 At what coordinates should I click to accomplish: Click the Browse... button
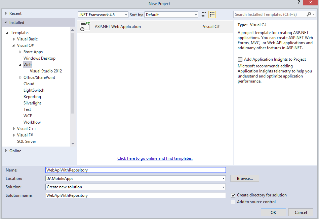click(245, 179)
